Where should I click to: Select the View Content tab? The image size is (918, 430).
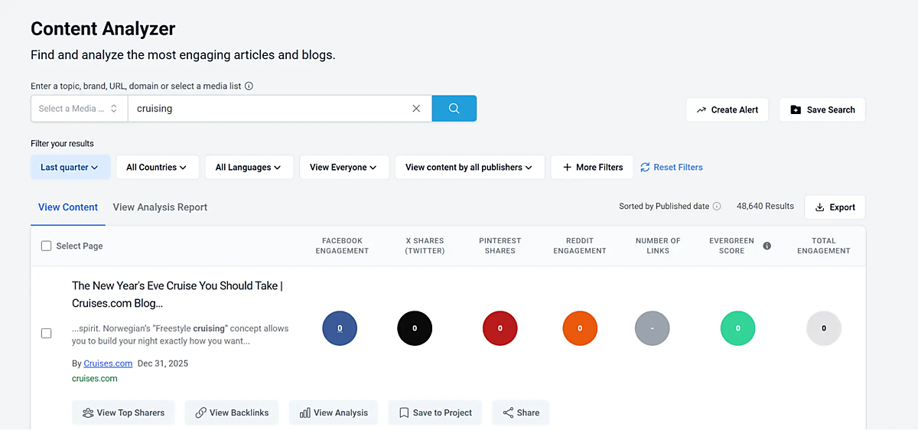(x=68, y=207)
